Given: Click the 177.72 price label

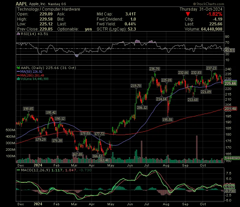Looking at the screenshot, I should click(99, 134).
